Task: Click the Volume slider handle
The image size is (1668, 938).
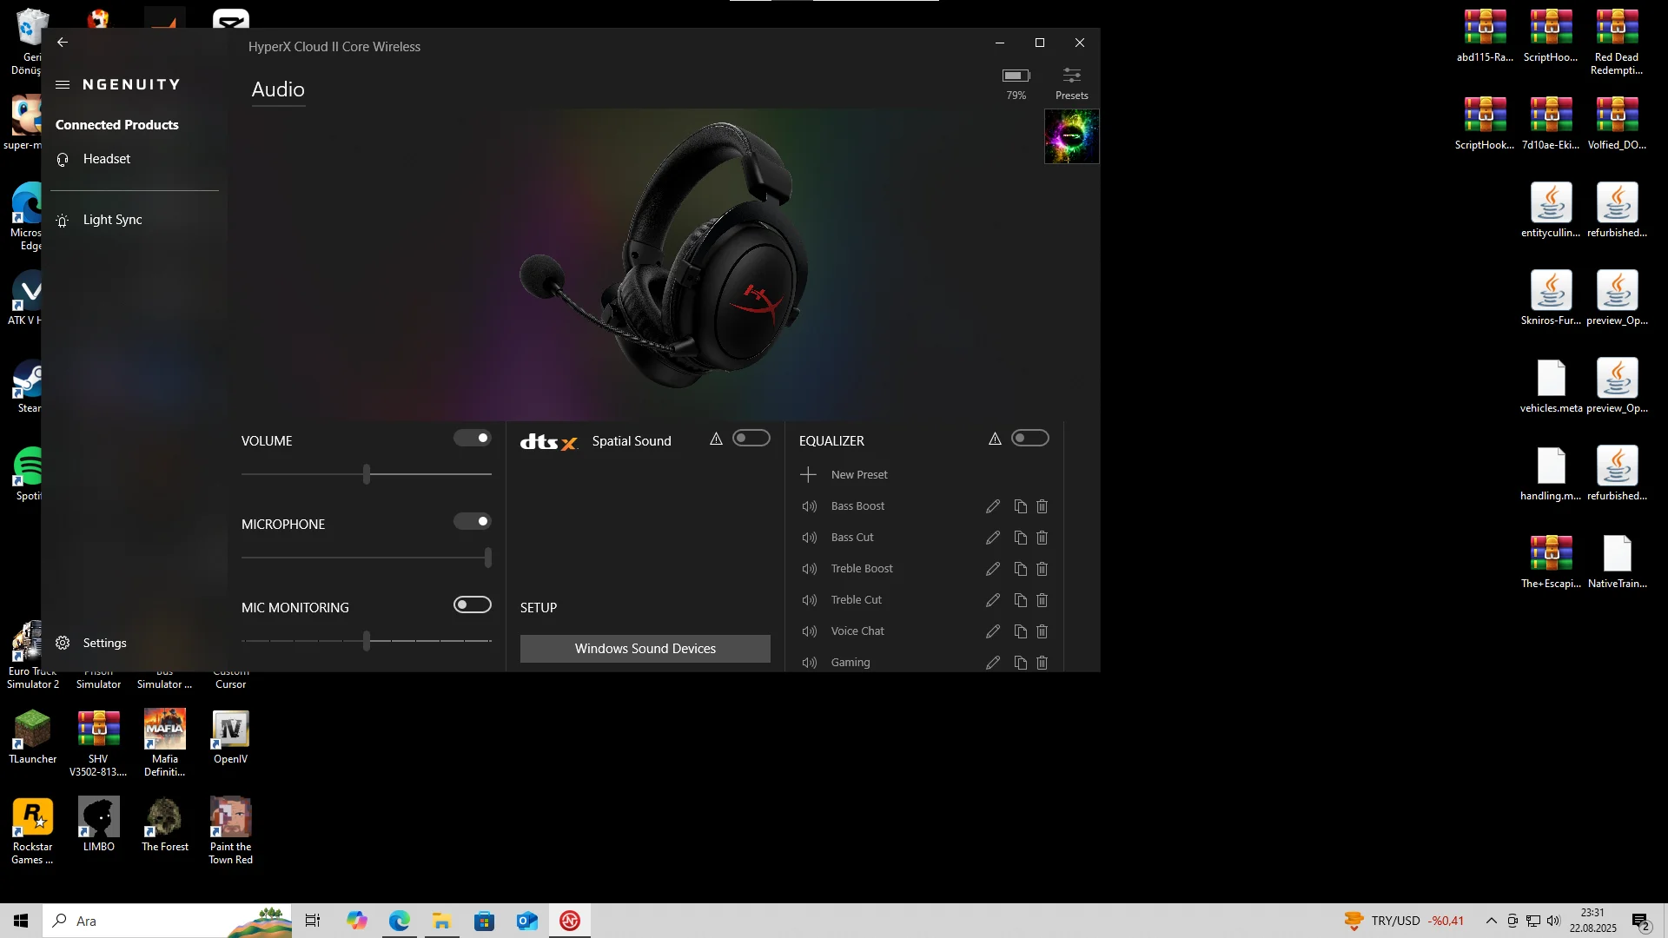Action: click(x=367, y=474)
